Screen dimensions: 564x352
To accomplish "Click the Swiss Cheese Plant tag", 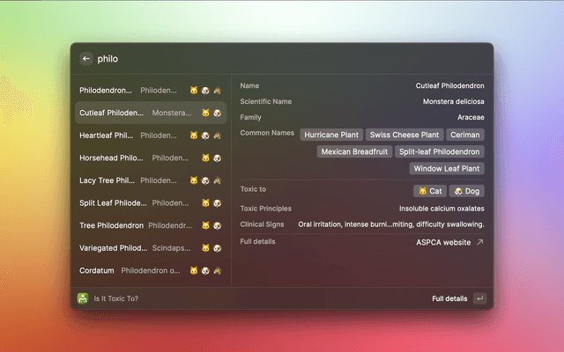I will [x=404, y=135].
